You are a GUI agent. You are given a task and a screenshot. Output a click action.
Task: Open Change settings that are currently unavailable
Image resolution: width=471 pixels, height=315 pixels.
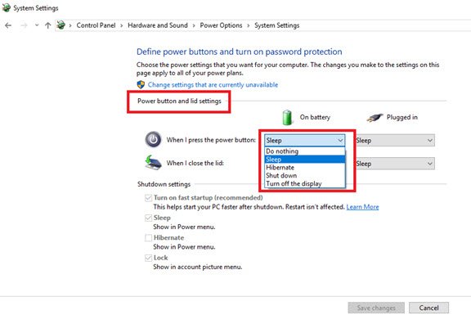(x=213, y=85)
